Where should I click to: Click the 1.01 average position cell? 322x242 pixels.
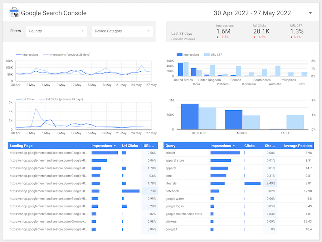(x=309, y=214)
